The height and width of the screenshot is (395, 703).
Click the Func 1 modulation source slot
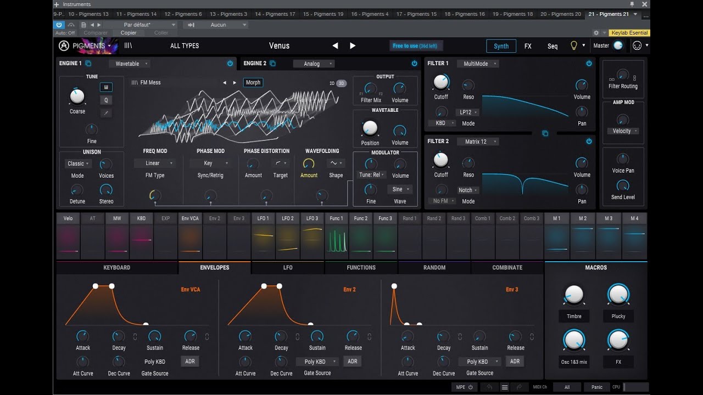point(337,235)
